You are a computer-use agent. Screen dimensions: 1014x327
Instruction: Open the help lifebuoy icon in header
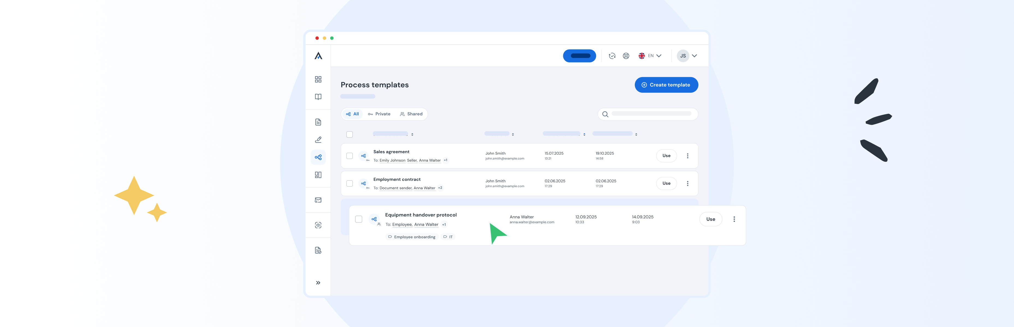click(626, 56)
